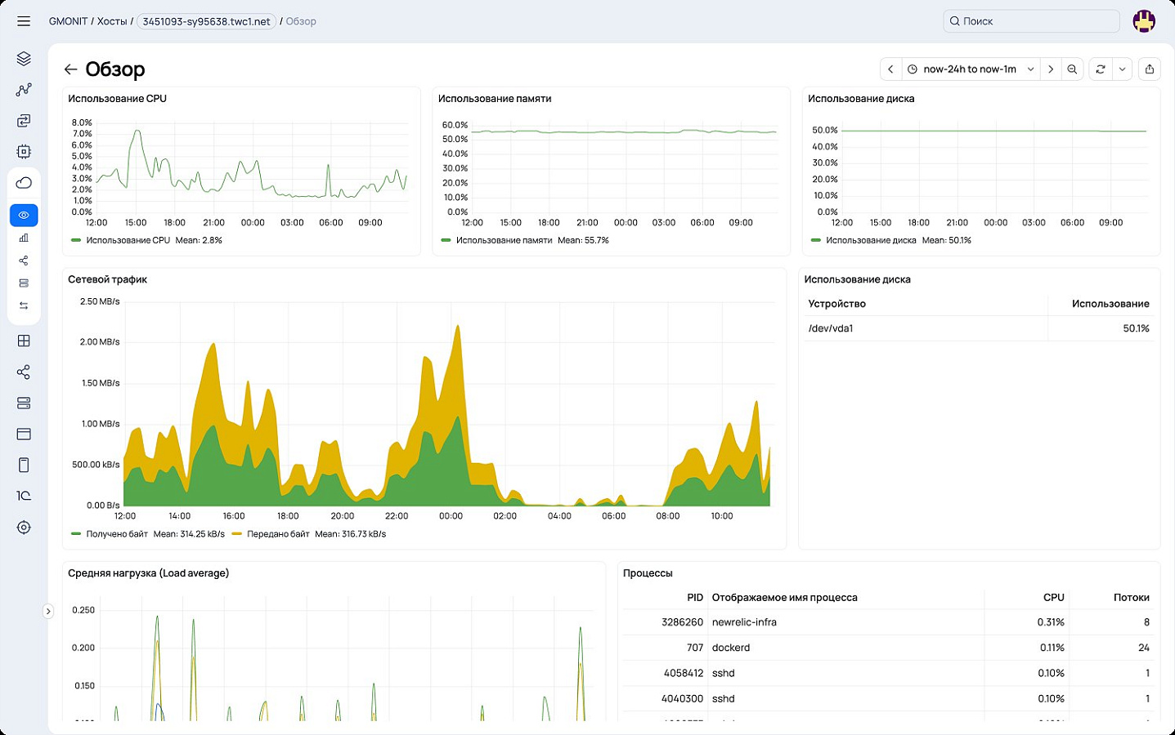1175x735 pixels.
Task: Go to the GMONIT breadcrumb
Action: [x=68, y=21]
